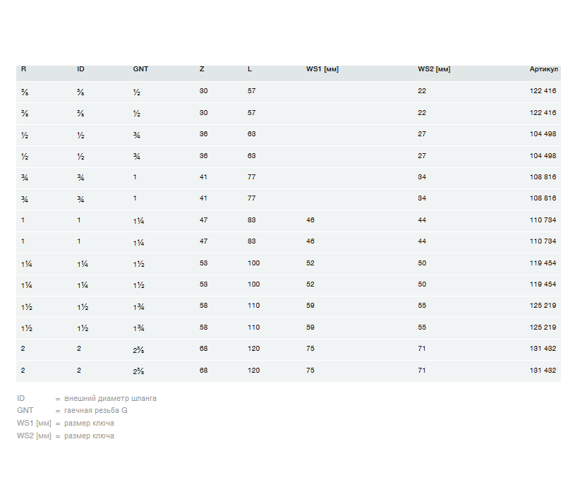Image resolution: width=580 pixels, height=480 pixels.
Task: Select the Артикул column header
Action: [543, 69]
